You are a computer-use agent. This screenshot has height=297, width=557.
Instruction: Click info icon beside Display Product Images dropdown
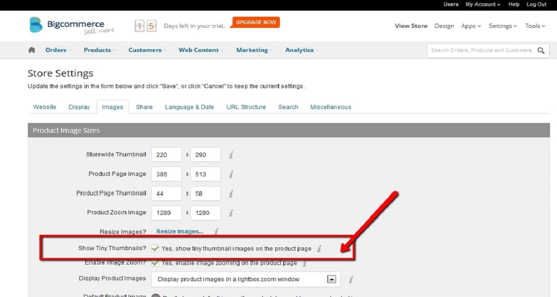click(351, 279)
